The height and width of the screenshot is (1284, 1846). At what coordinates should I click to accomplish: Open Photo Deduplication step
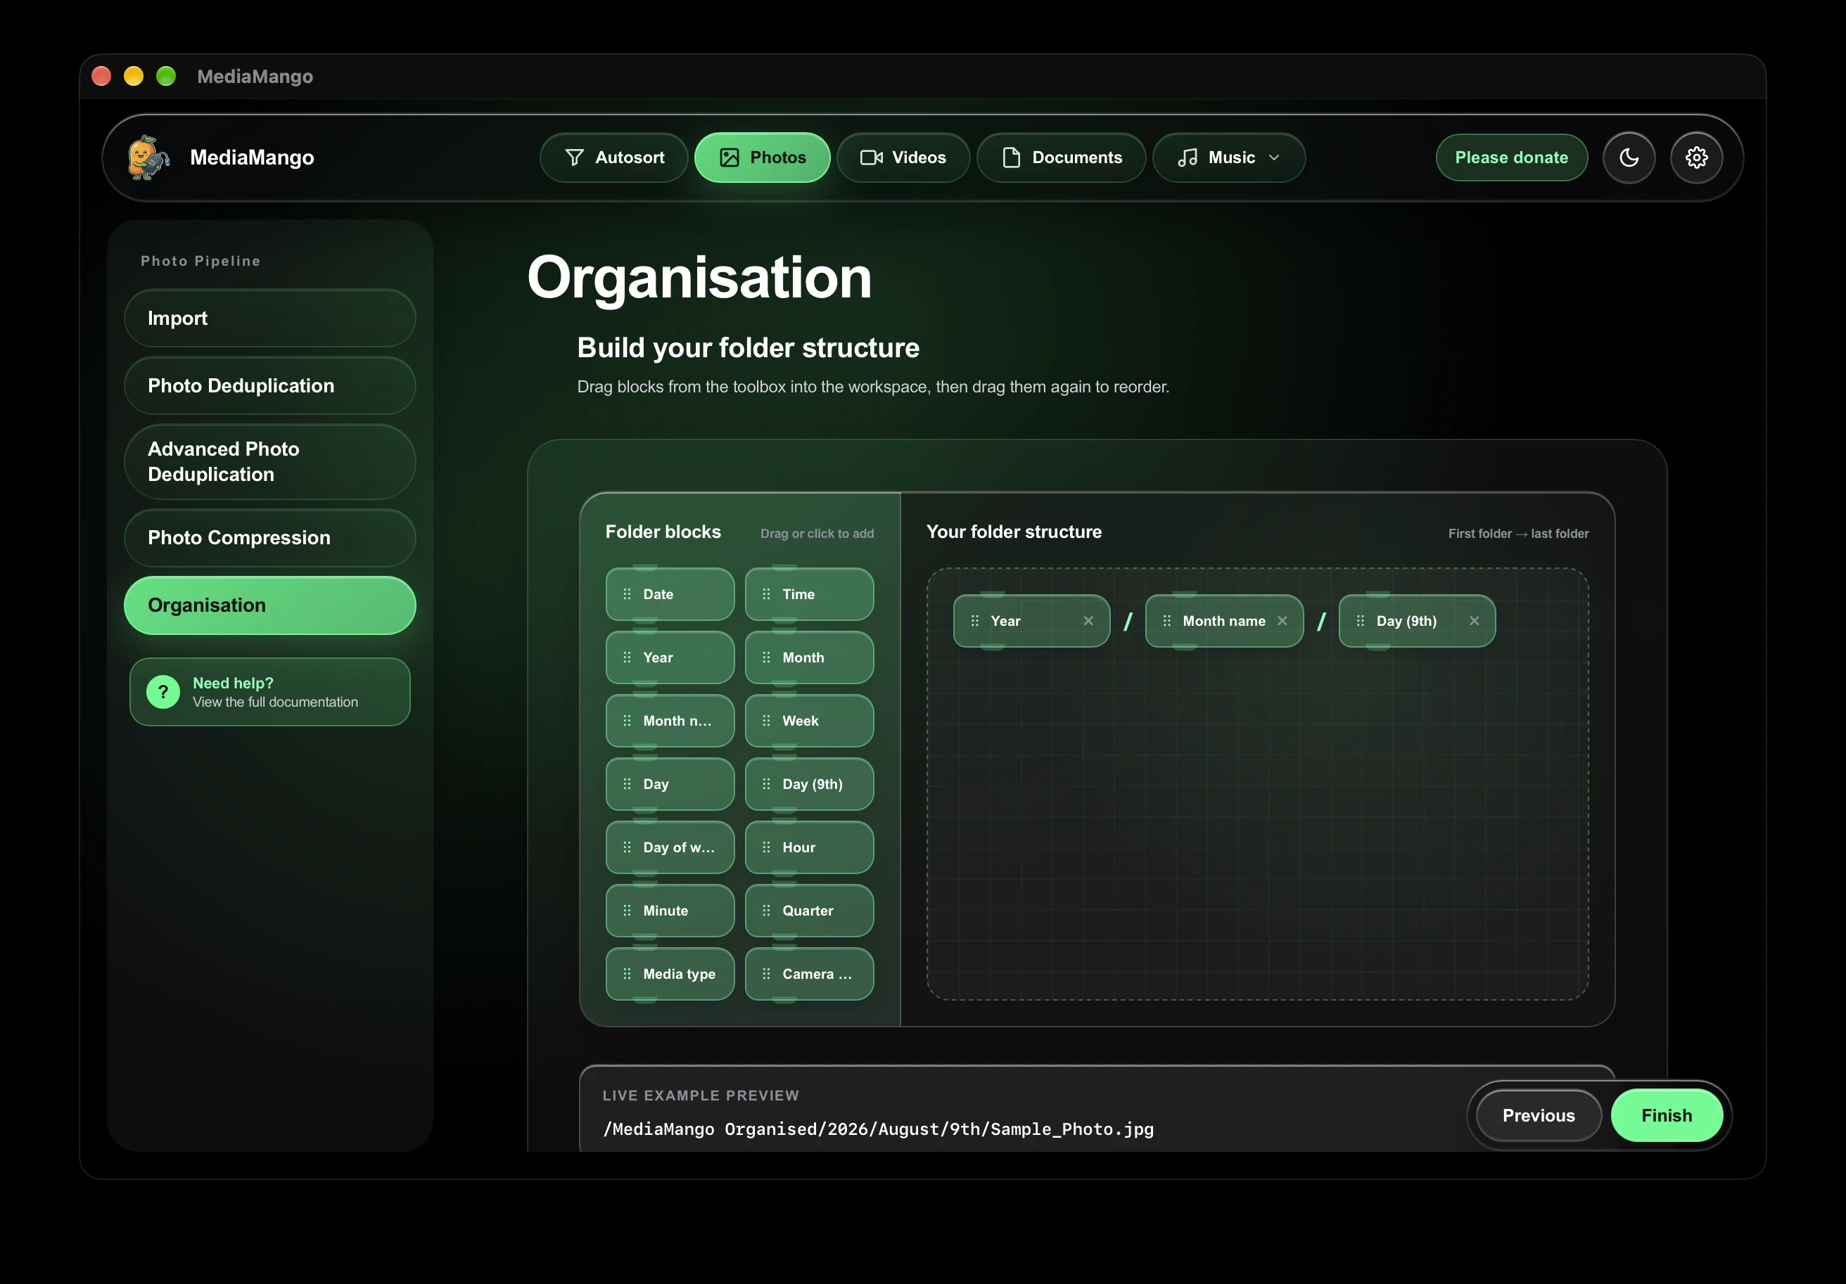(x=269, y=385)
